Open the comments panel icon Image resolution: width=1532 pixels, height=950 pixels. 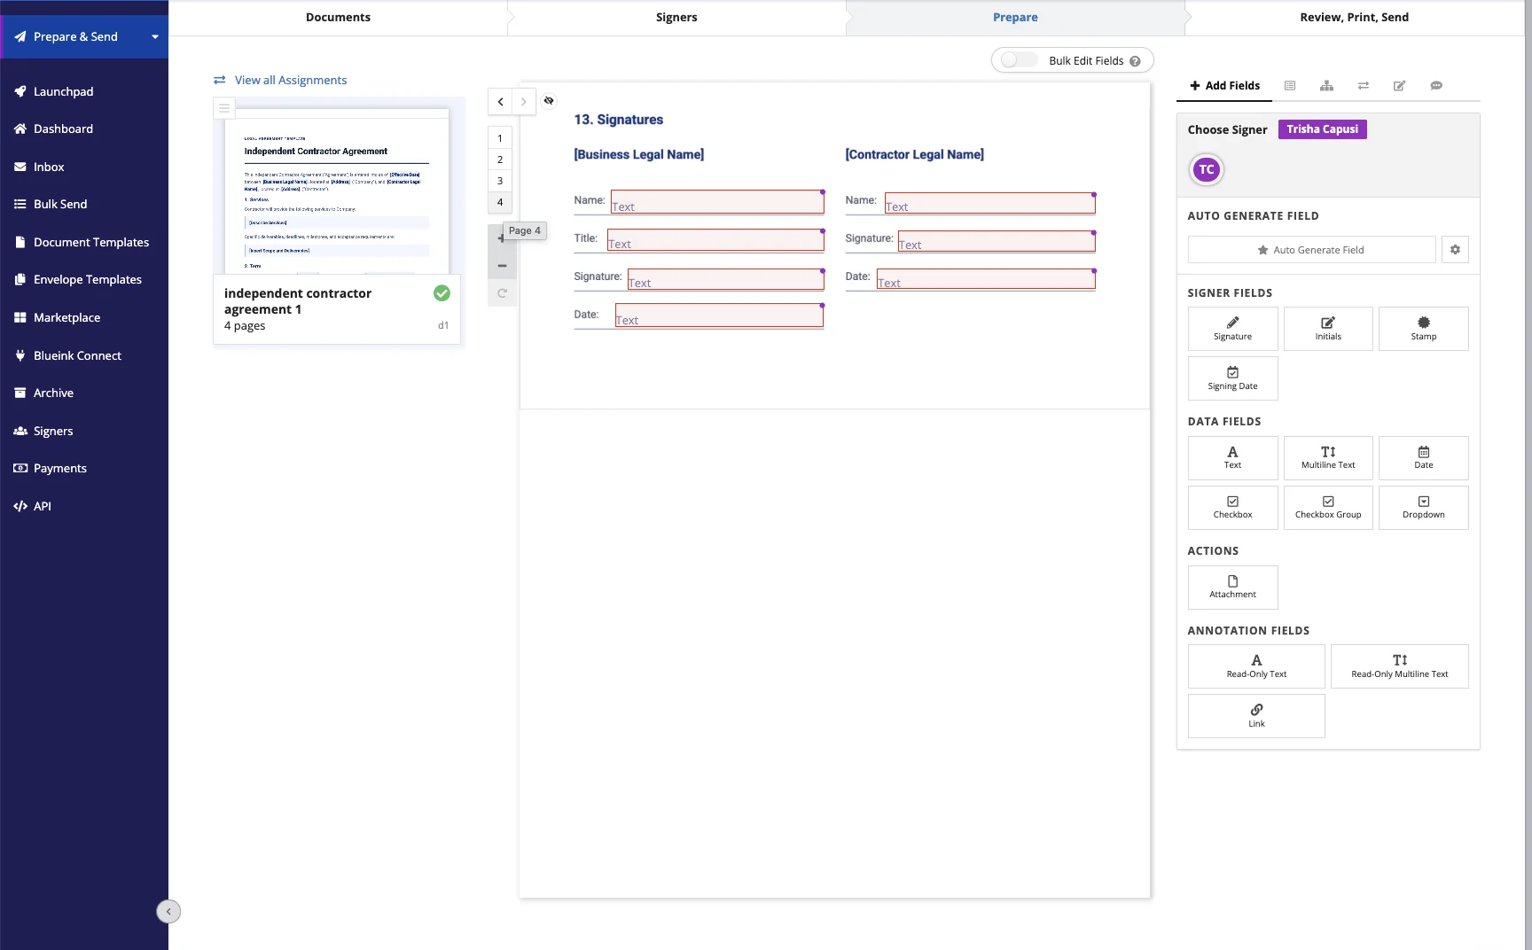[1436, 85]
